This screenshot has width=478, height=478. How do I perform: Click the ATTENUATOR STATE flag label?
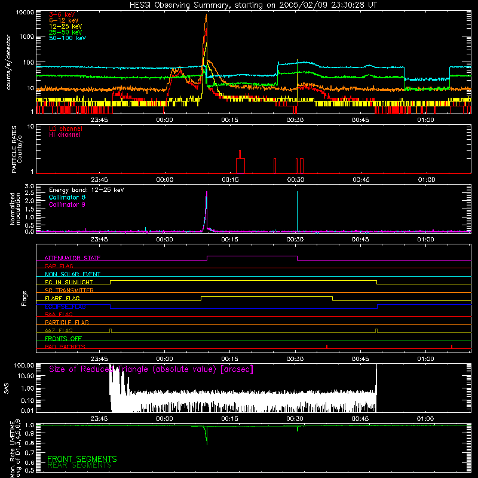click(72, 258)
